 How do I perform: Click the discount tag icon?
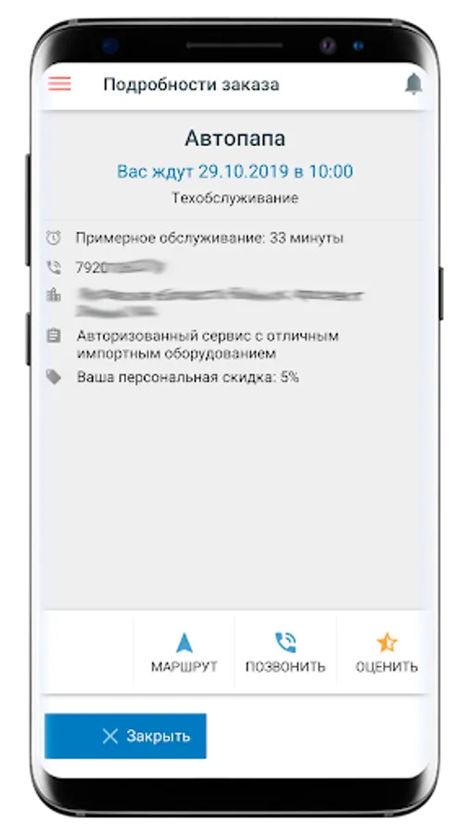pos(54,378)
